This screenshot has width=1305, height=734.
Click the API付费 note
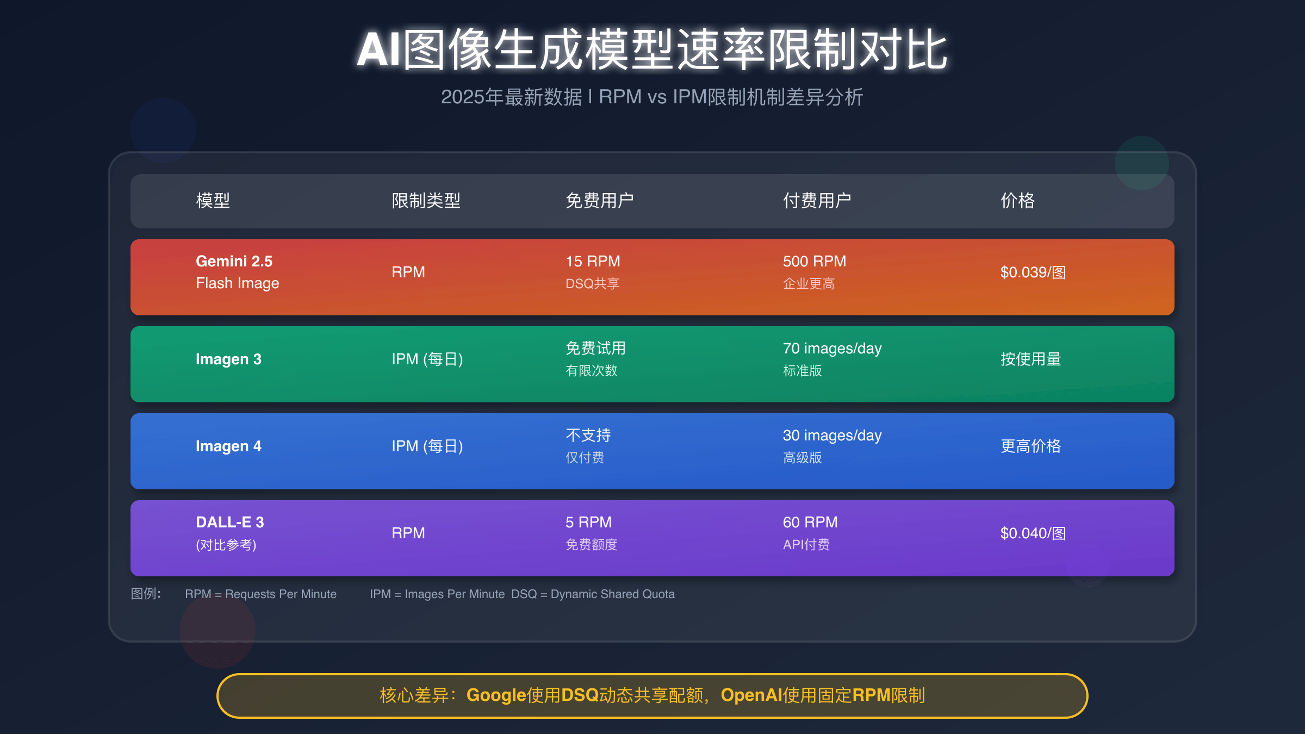tap(806, 544)
